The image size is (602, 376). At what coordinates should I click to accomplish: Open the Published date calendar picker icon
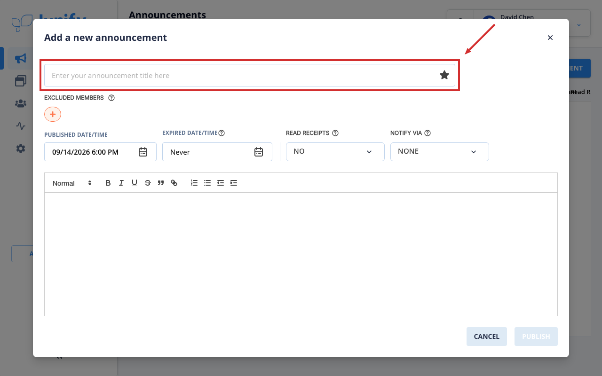pyautogui.click(x=143, y=152)
